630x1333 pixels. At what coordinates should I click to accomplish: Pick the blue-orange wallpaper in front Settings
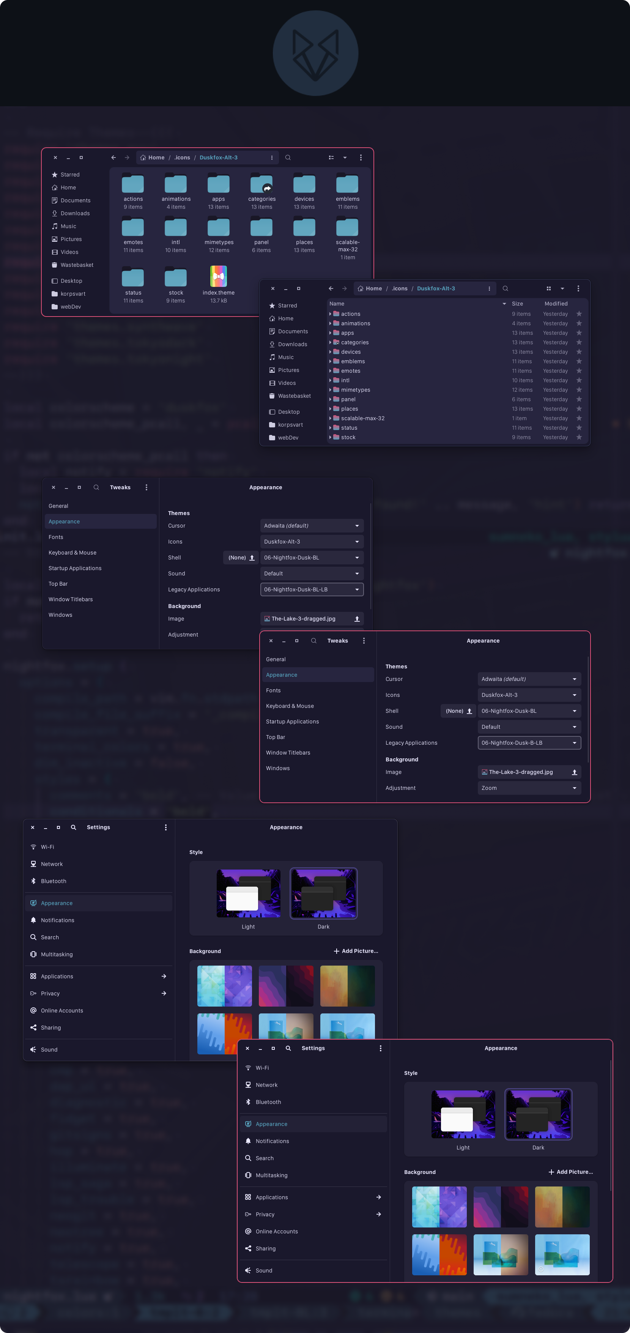pyautogui.click(x=439, y=1255)
